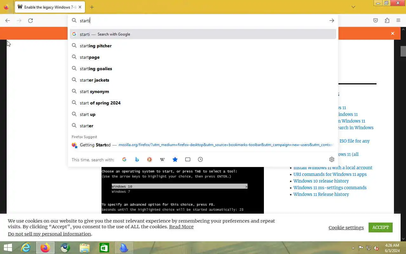The height and width of the screenshot is (254, 406).
Task: Open a new tab with plus button
Action: [x=92, y=7]
